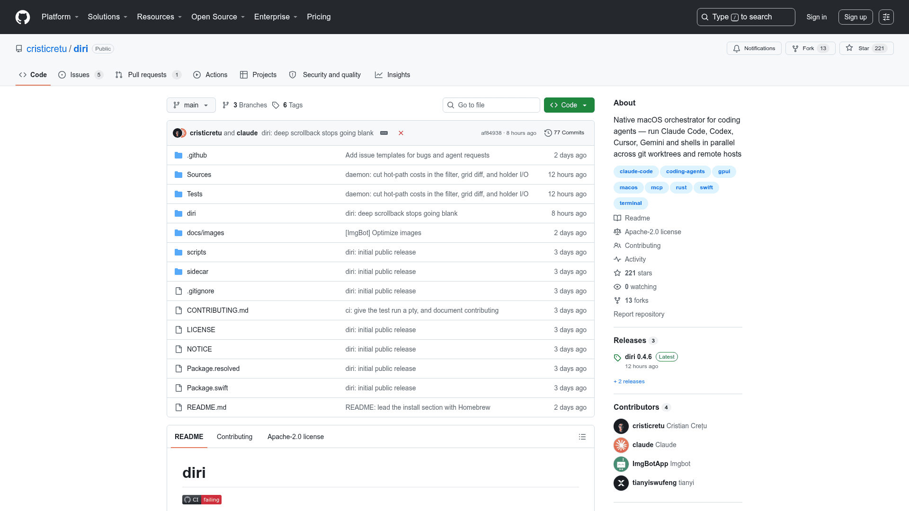The width and height of the screenshot is (909, 511).
Task: Click the gpui topic tag
Action: click(724, 172)
